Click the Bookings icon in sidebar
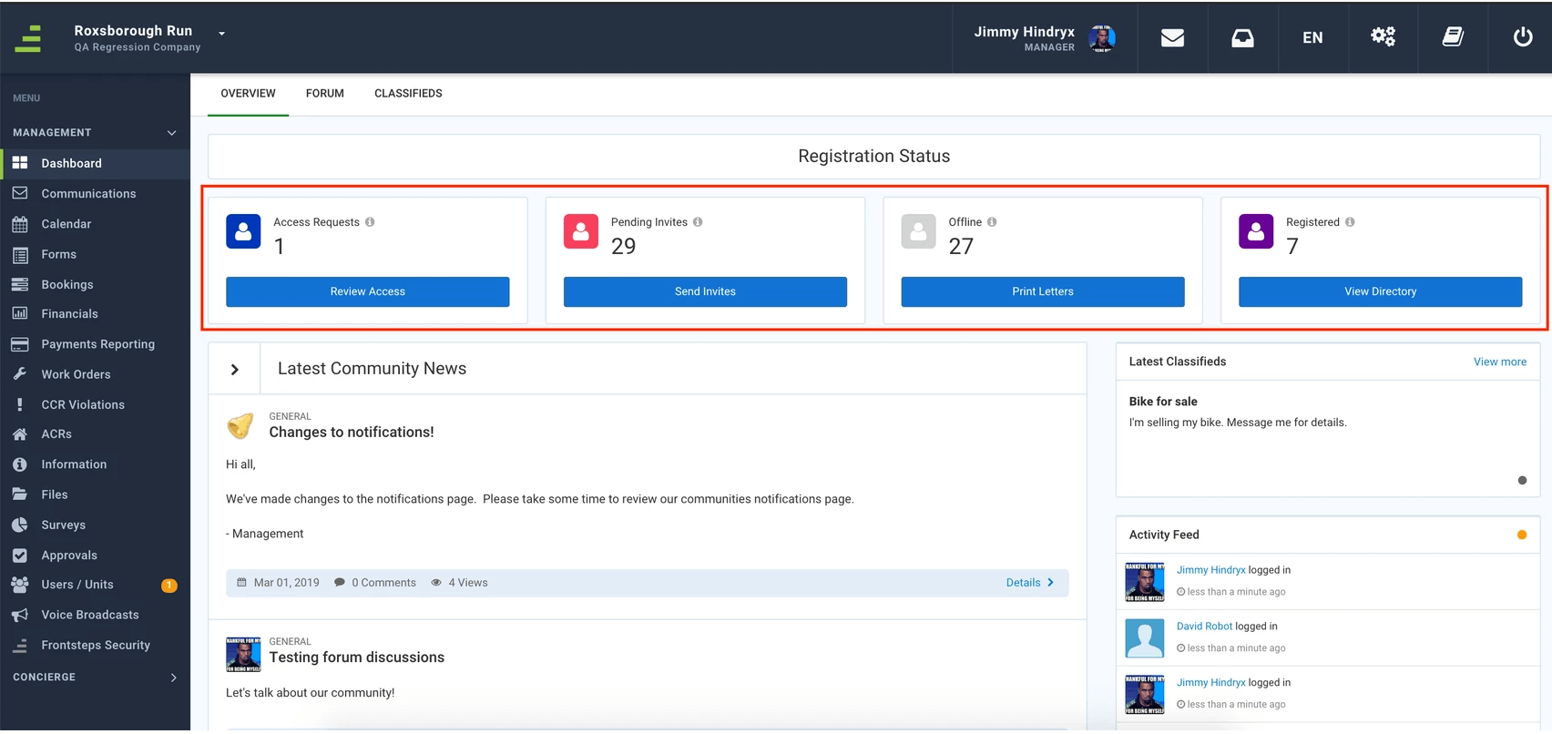 (x=19, y=284)
